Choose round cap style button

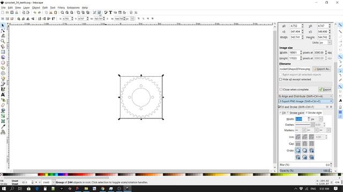point(305,143)
